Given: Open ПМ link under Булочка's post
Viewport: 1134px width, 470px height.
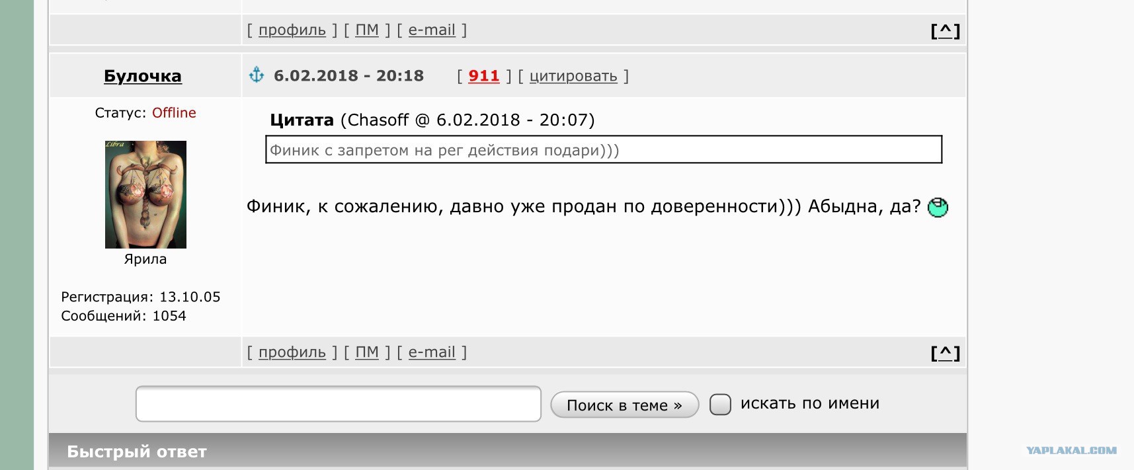Looking at the screenshot, I should click(x=367, y=352).
